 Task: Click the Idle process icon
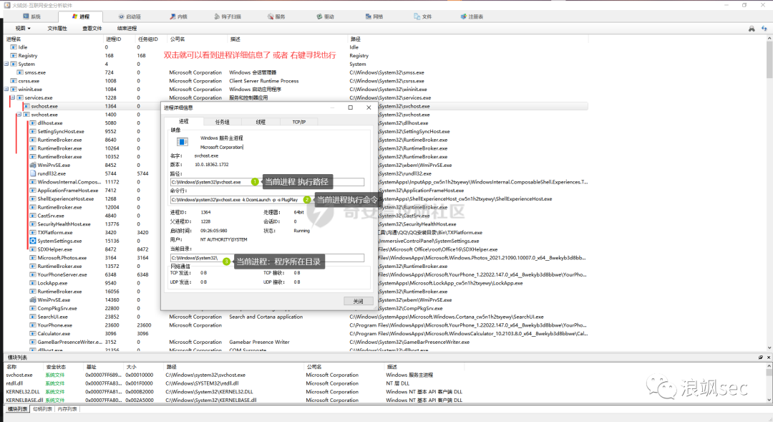14,47
